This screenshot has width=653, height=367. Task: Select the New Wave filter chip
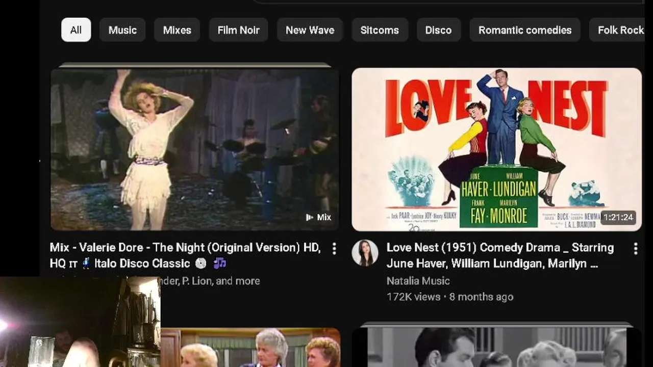(310, 30)
